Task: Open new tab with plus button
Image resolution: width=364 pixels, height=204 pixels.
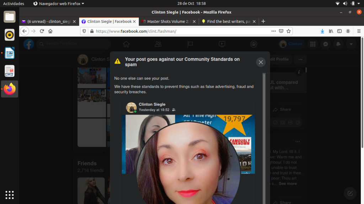Action: 263,21
